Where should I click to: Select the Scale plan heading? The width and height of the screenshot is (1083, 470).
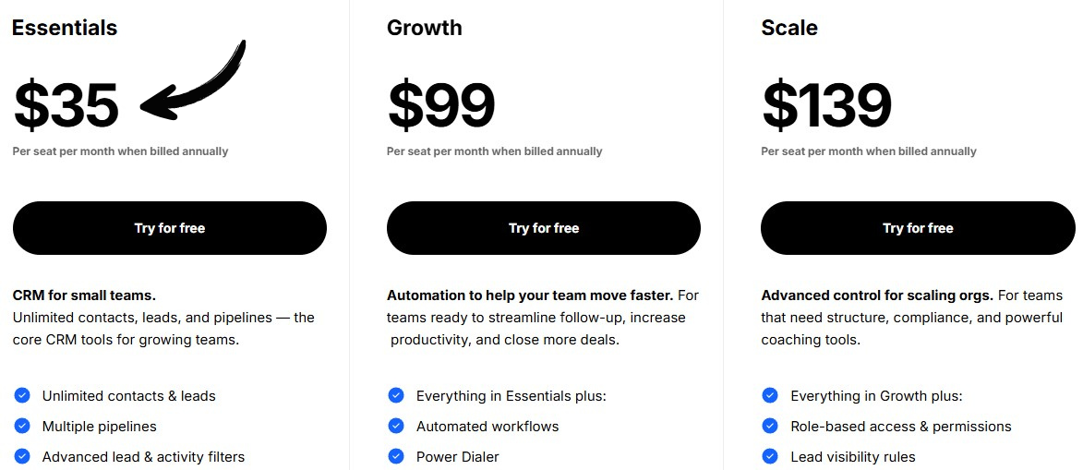[x=789, y=28]
